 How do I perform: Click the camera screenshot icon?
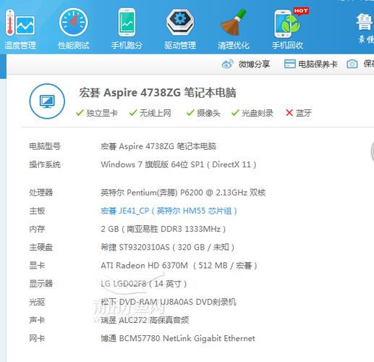352,64
